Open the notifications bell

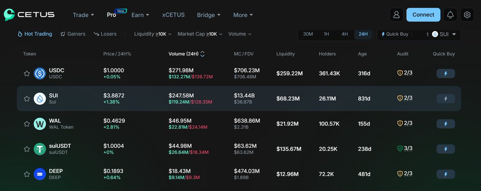click(x=450, y=15)
